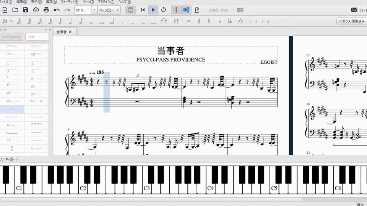Toggle MIDI input button

[x=130, y=10]
